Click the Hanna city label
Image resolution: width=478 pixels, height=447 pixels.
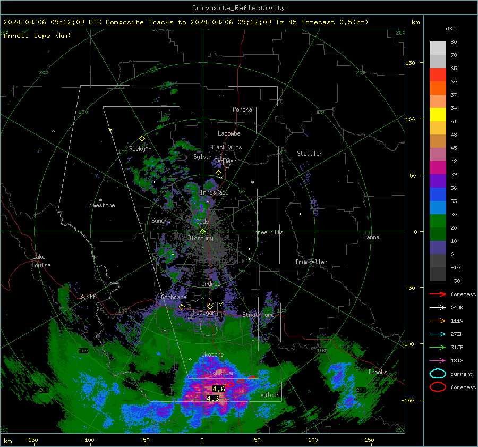(371, 237)
